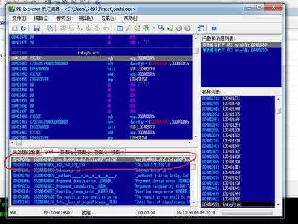Click names list scrollbar down arrow

coord(278,205)
